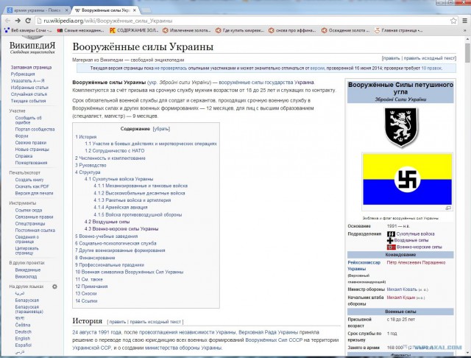
Task: Bookmark this page with the star icon
Action: (x=453, y=21)
